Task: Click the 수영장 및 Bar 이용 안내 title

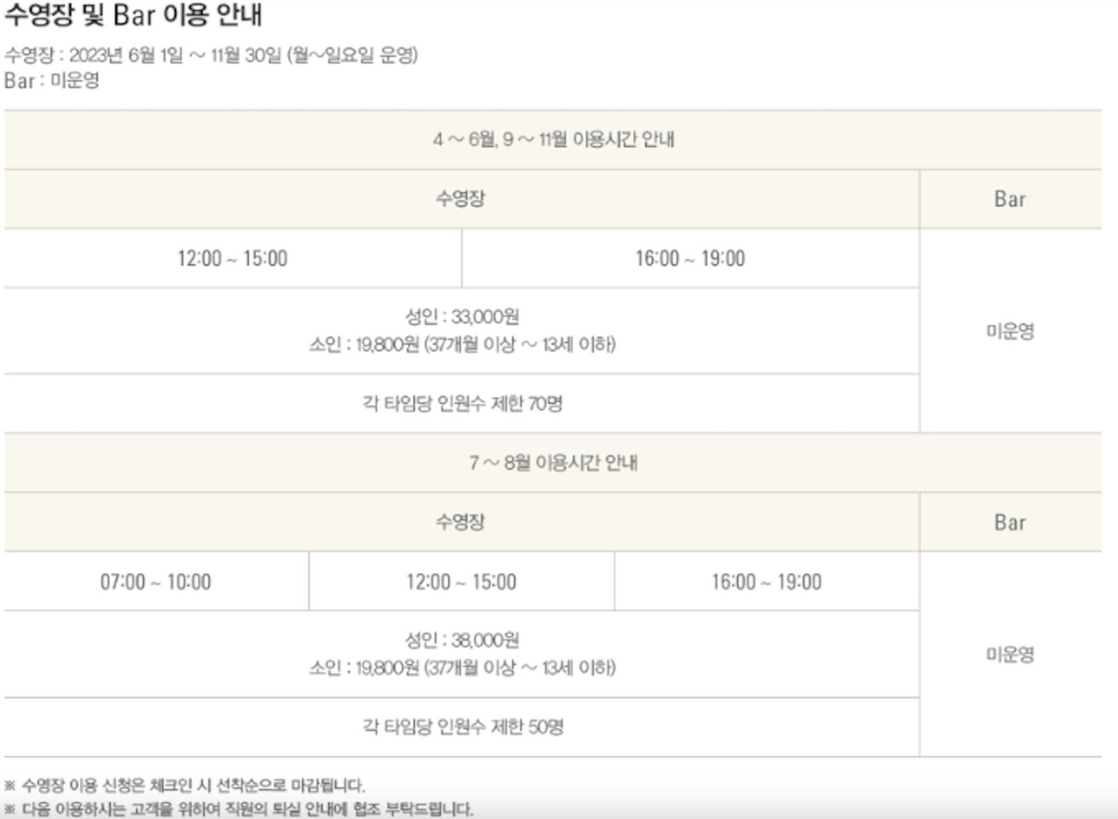Action: click(133, 15)
